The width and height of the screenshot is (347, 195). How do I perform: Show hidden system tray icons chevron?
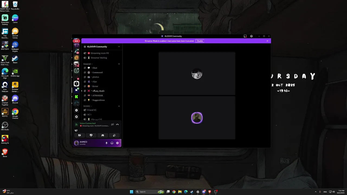tap(316, 192)
